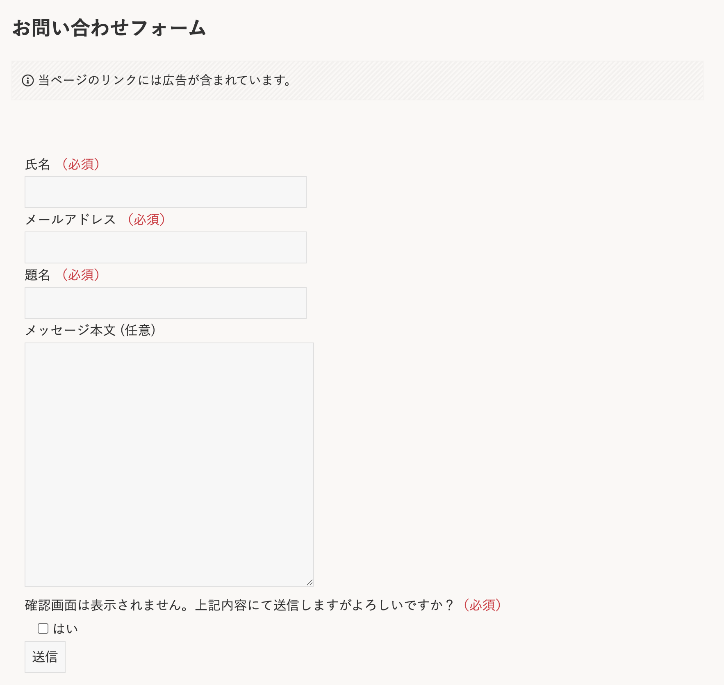Click the resize handle of the message textarea
724x685 pixels.
[310, 582]
